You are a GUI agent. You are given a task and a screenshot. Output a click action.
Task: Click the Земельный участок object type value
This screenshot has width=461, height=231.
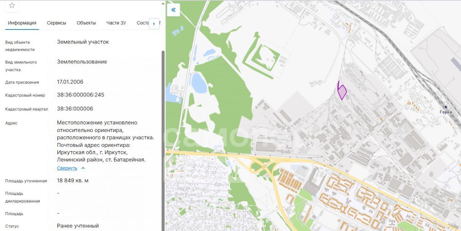(83, 42)
